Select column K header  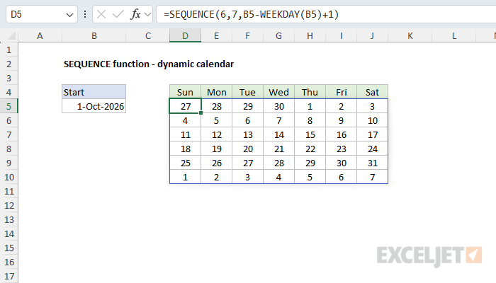pos(410,35)
